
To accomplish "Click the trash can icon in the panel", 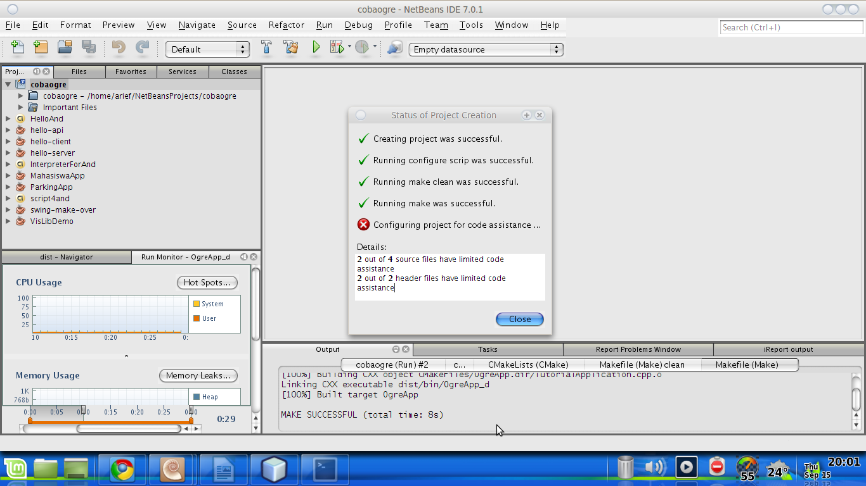I will coord(626,467).
